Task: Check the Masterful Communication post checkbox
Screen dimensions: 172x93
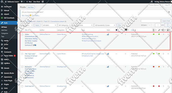Action: pos(22,67)
